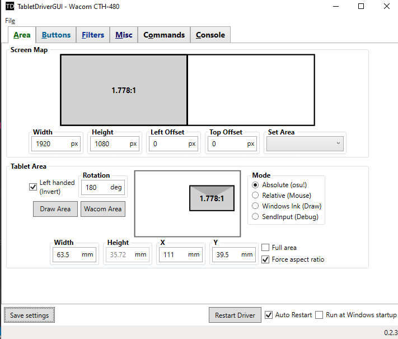
Task: Click the Rotation field showing 180 deg
Action: 103,187
